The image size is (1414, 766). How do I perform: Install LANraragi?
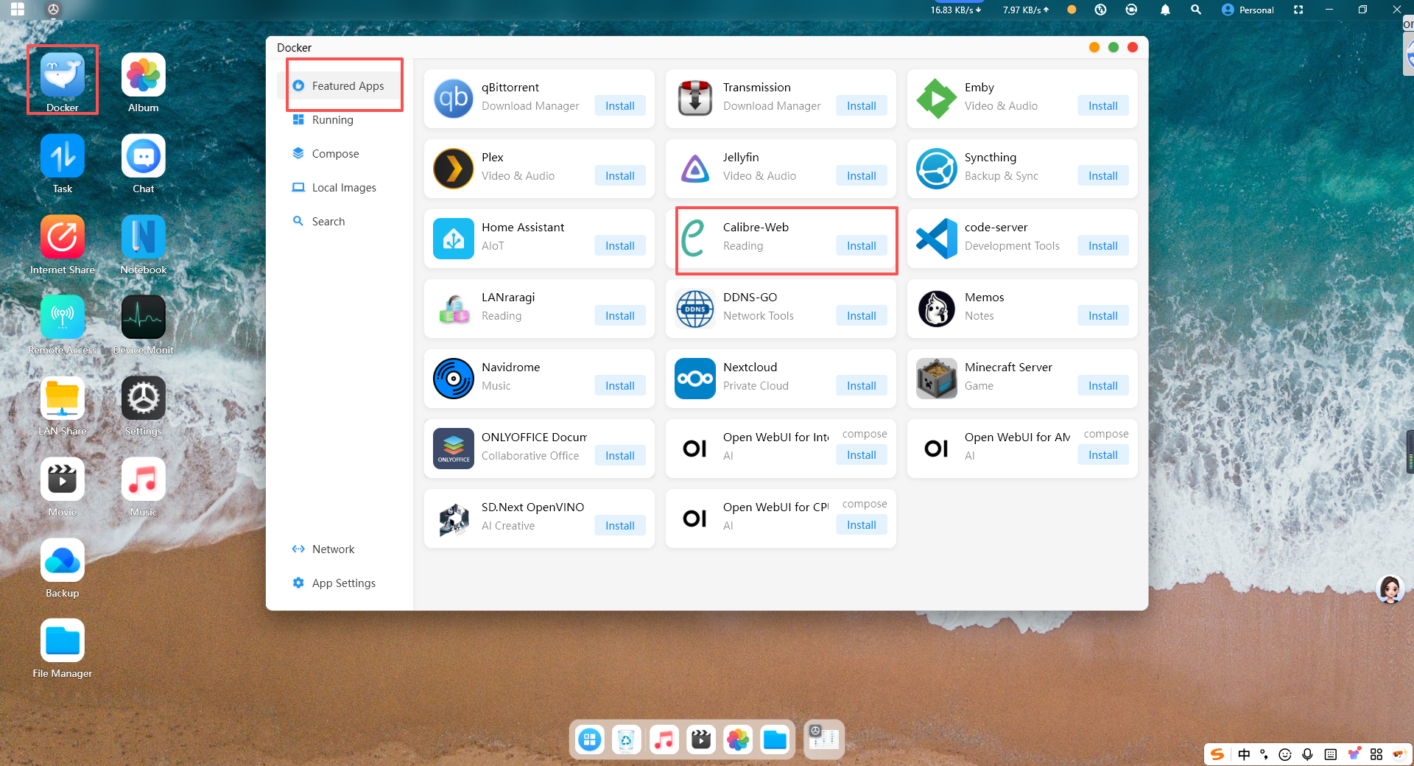pyautogui.click(x=620, y=316)
